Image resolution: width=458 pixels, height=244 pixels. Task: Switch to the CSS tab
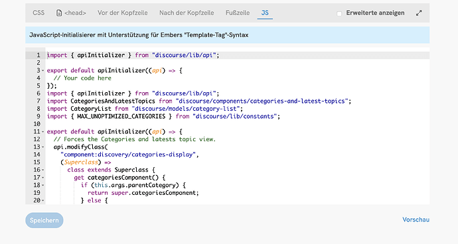click(x=38, y=13)
